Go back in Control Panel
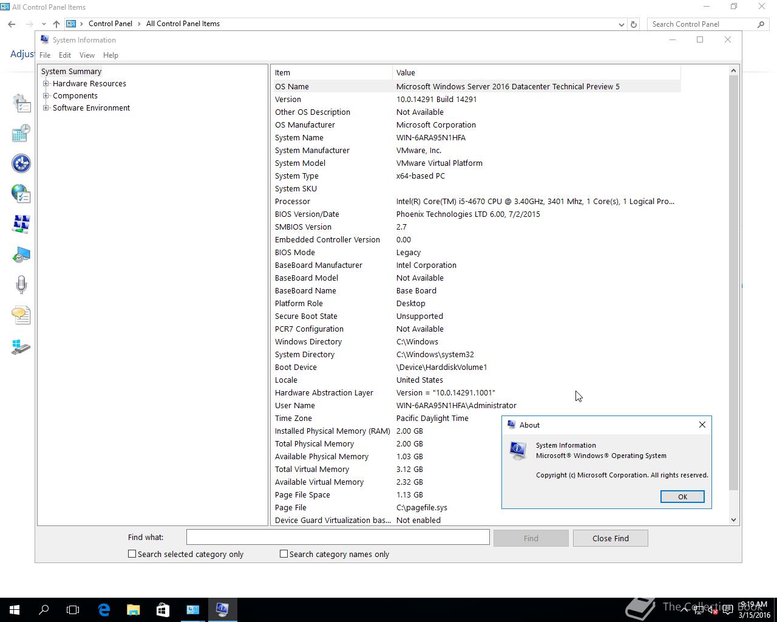Viewport: 777px width, 622px height. tap(12, 24)
